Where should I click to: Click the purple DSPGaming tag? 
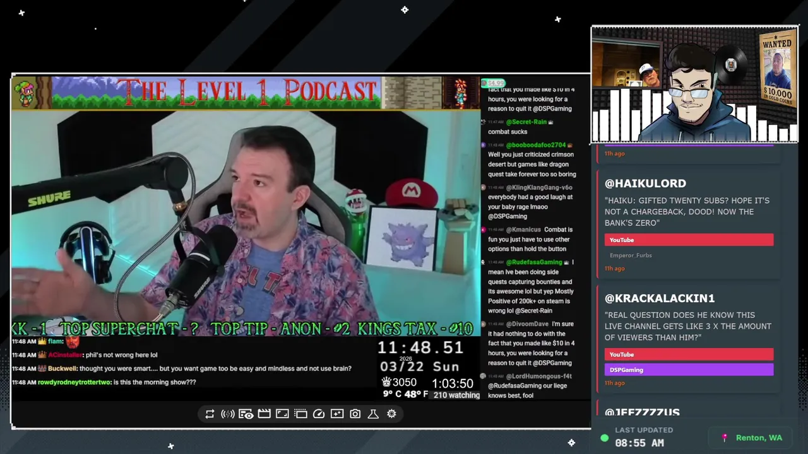689,370
